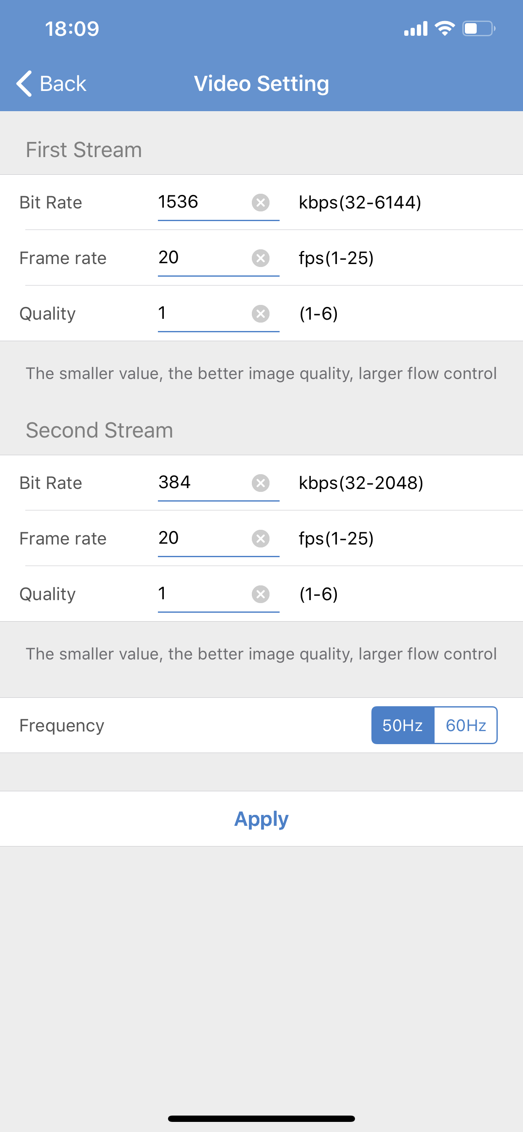
Task: Tap the back chevron arrow icon
Action: tap(24, 83)
